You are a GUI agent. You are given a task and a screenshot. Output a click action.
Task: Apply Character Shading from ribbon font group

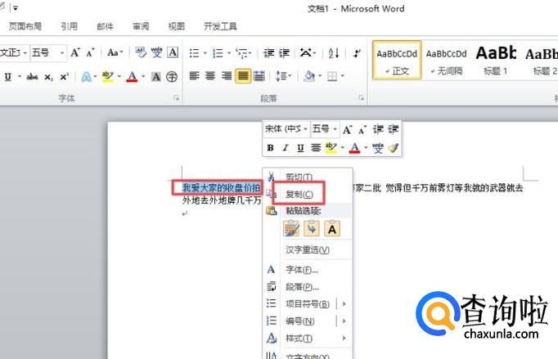[156, 77]
